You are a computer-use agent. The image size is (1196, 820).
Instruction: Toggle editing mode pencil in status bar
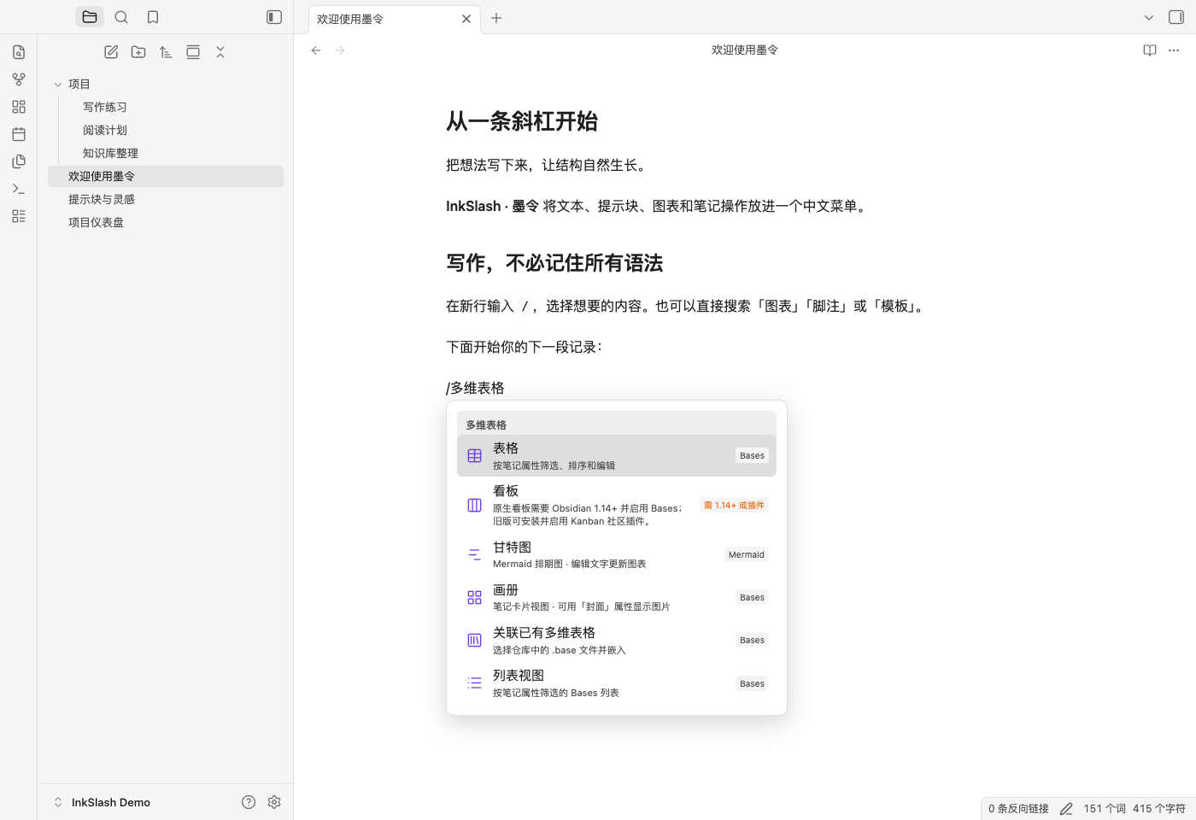pyautogui.click(x=1066, y=809)
